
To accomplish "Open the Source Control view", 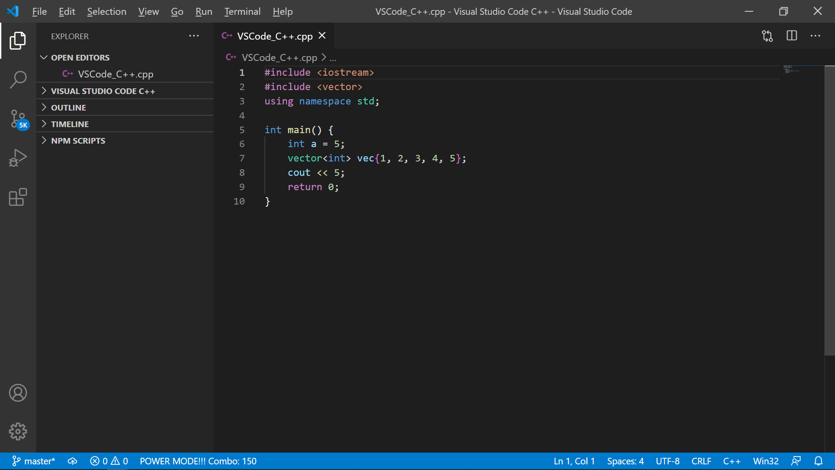I will pos(18,119).
